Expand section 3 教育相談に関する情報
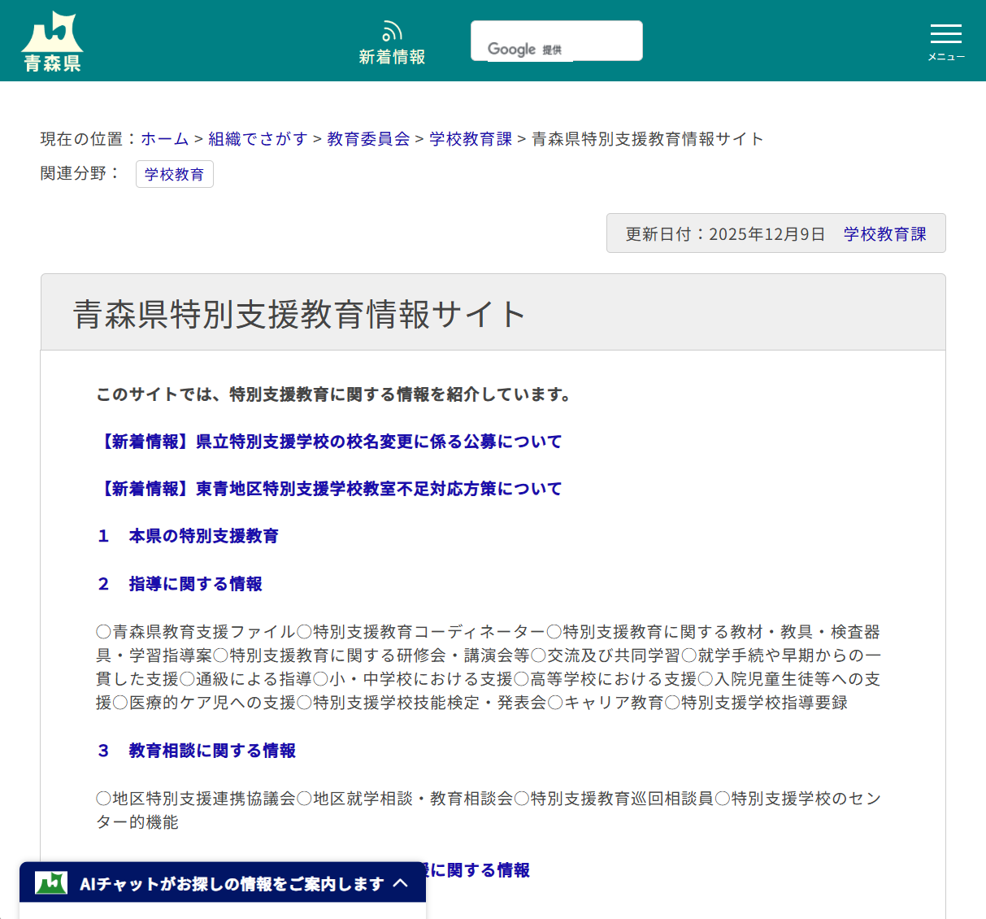This screenshot has width=986, height=919. pos(211,751)
